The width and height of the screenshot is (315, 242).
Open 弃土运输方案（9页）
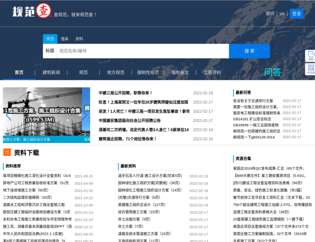click(134, 219)
